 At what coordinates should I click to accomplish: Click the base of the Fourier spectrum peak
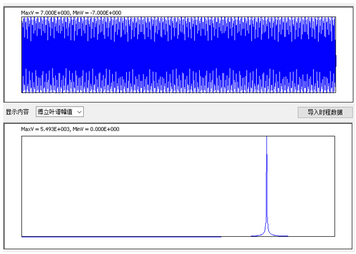[267, 234]
